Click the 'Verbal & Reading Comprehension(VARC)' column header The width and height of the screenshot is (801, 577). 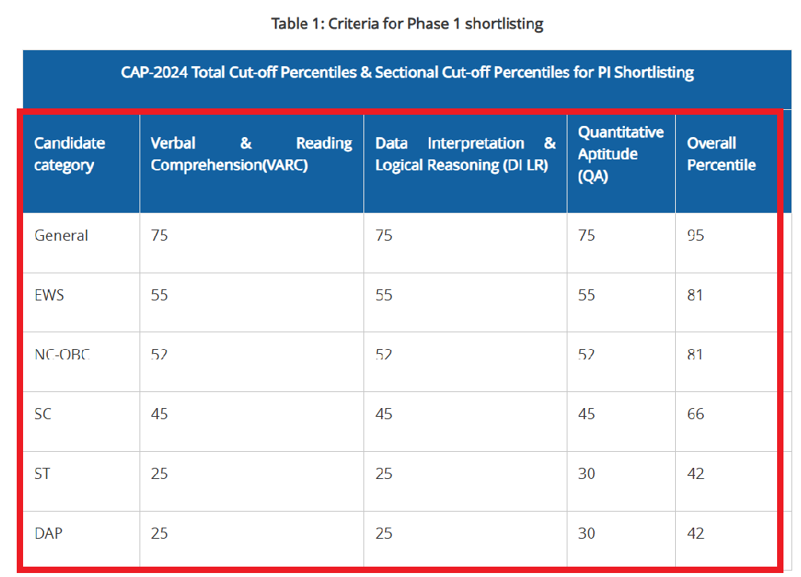pos(251,155)
